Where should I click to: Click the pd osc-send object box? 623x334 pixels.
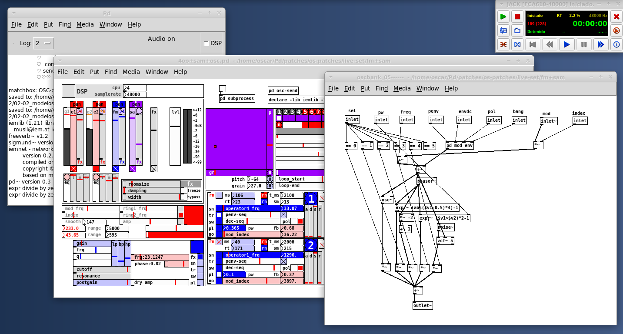pos(283,91)
